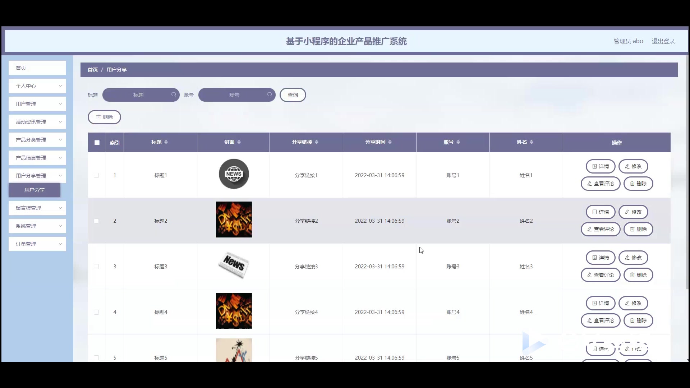This screenshot has height=388, width=690.
Task: Check the checkbox for row 3
Action: click(96, 267)
